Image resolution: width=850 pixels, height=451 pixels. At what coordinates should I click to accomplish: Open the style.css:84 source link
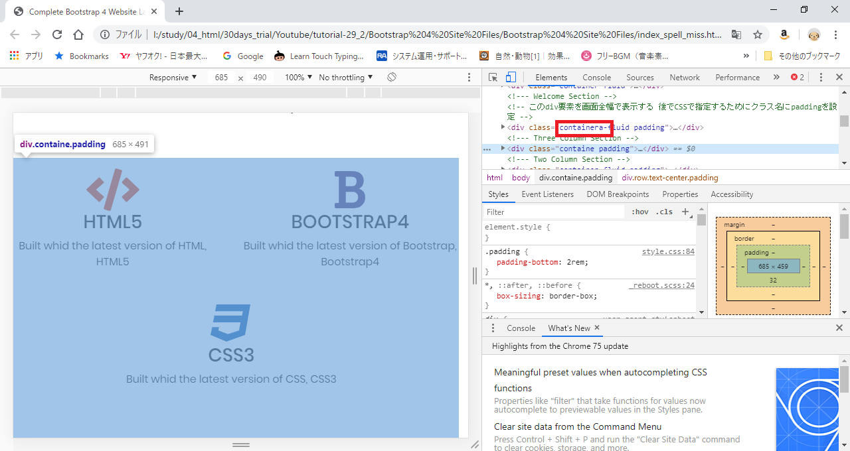click(667, 252)
